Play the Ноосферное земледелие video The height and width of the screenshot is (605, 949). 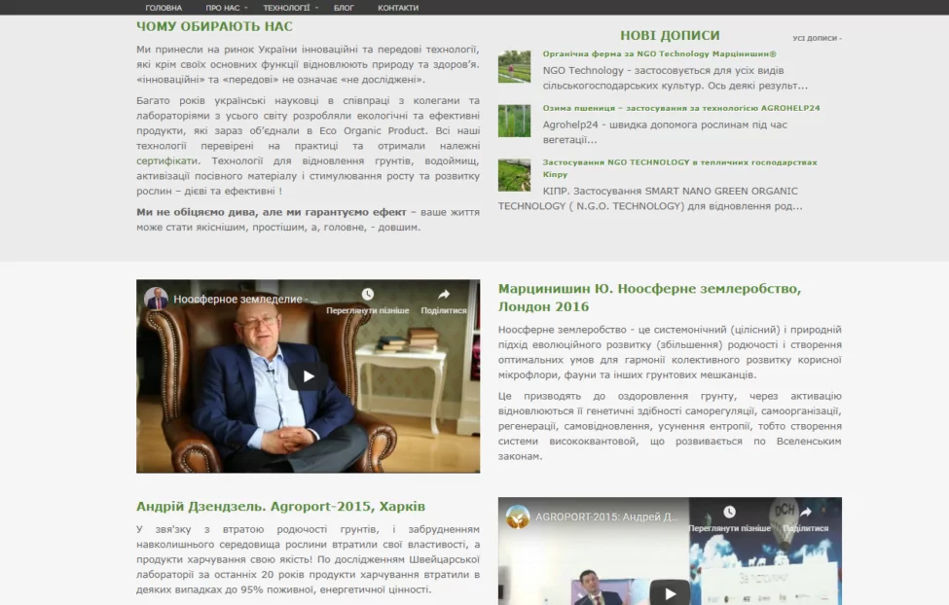click(x=308, y=376)
